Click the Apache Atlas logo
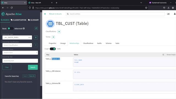The width and height of the screenshot is (176, 99). pyautogui.click(x=12, y=14)
